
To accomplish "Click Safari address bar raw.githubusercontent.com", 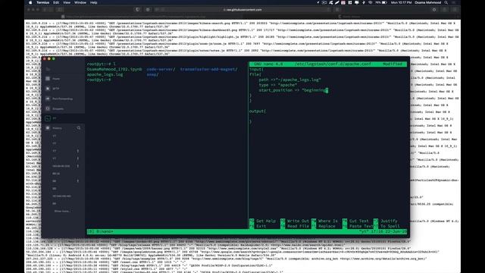I will coord(244,10).
